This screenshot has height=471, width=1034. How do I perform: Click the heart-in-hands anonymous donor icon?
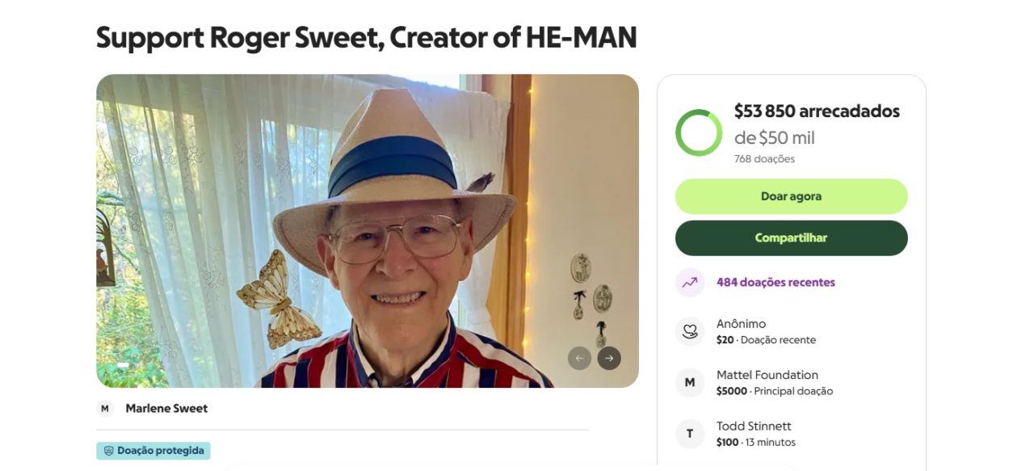[690, 330]
